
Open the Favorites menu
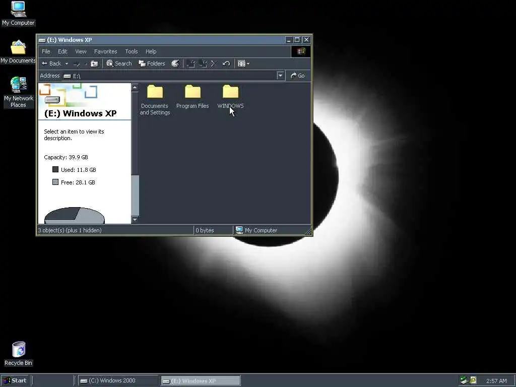coord(105,51)
